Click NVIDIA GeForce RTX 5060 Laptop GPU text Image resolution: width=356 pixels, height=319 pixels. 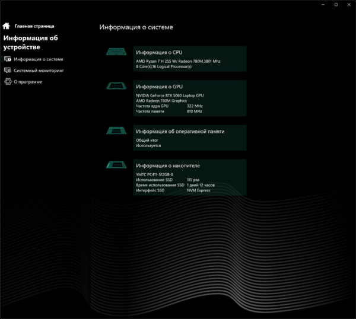170,95
